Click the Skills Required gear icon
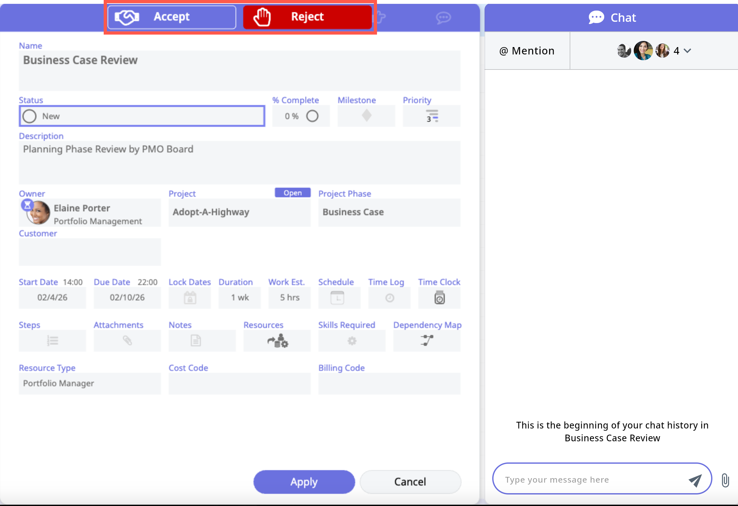This screenshot has width=738, height=506. (352, 341)
